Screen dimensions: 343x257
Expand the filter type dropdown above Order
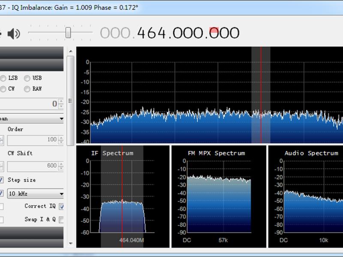click(x=32, y=119)
